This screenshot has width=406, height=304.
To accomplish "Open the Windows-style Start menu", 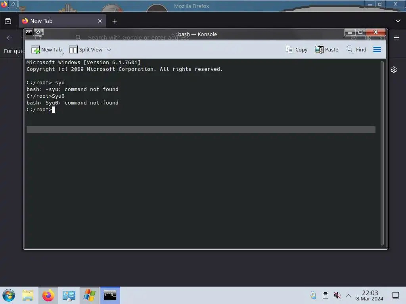I will point(9,295).
